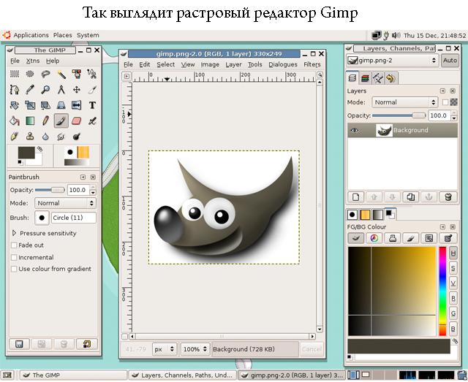Switch to the Undo History tab

[x=390, y=78]
